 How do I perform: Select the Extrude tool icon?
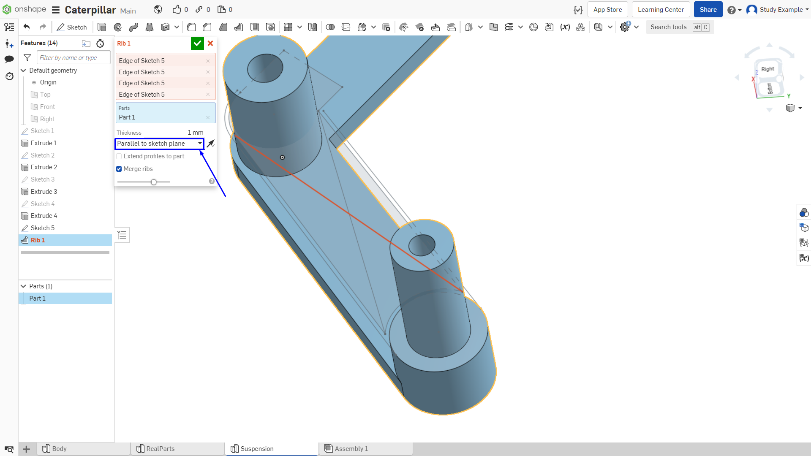pos(102,27)
